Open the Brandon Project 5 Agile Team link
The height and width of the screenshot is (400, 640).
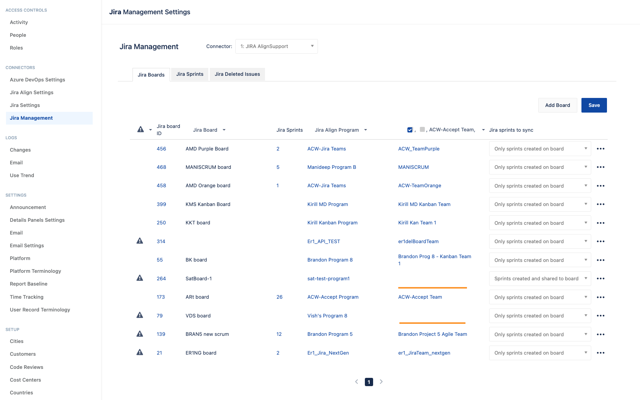pyautogui.click(x=433, y=334)
